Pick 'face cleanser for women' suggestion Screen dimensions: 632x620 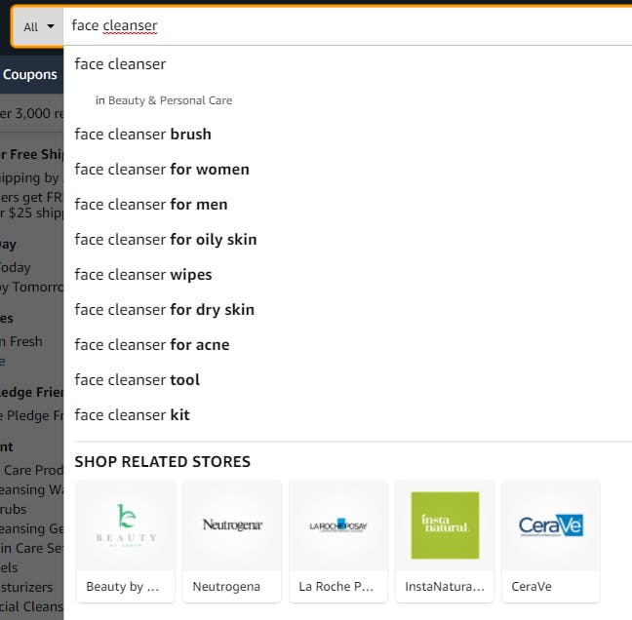(162, 170)
